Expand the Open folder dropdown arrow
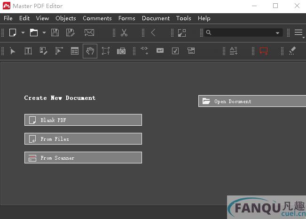The height and width of the screenshot is (219, 306). click(x=44, y=32)
